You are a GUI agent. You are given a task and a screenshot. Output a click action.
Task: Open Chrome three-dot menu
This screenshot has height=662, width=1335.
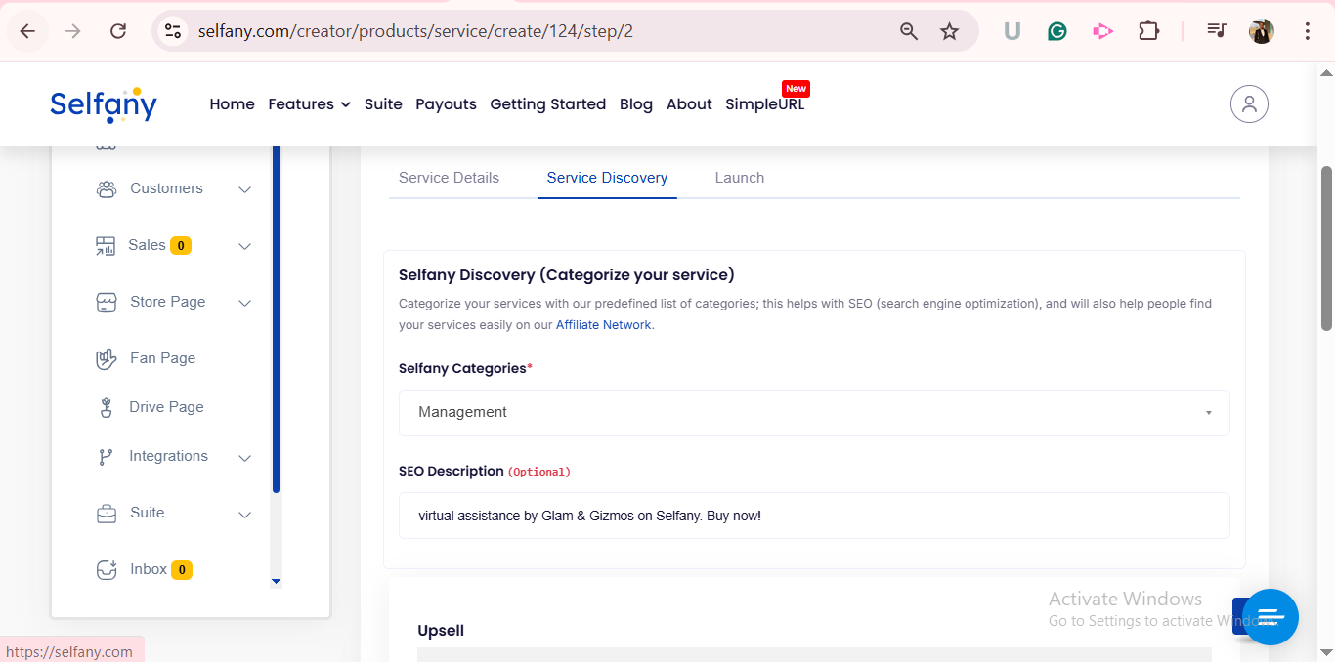[1308, 31]
